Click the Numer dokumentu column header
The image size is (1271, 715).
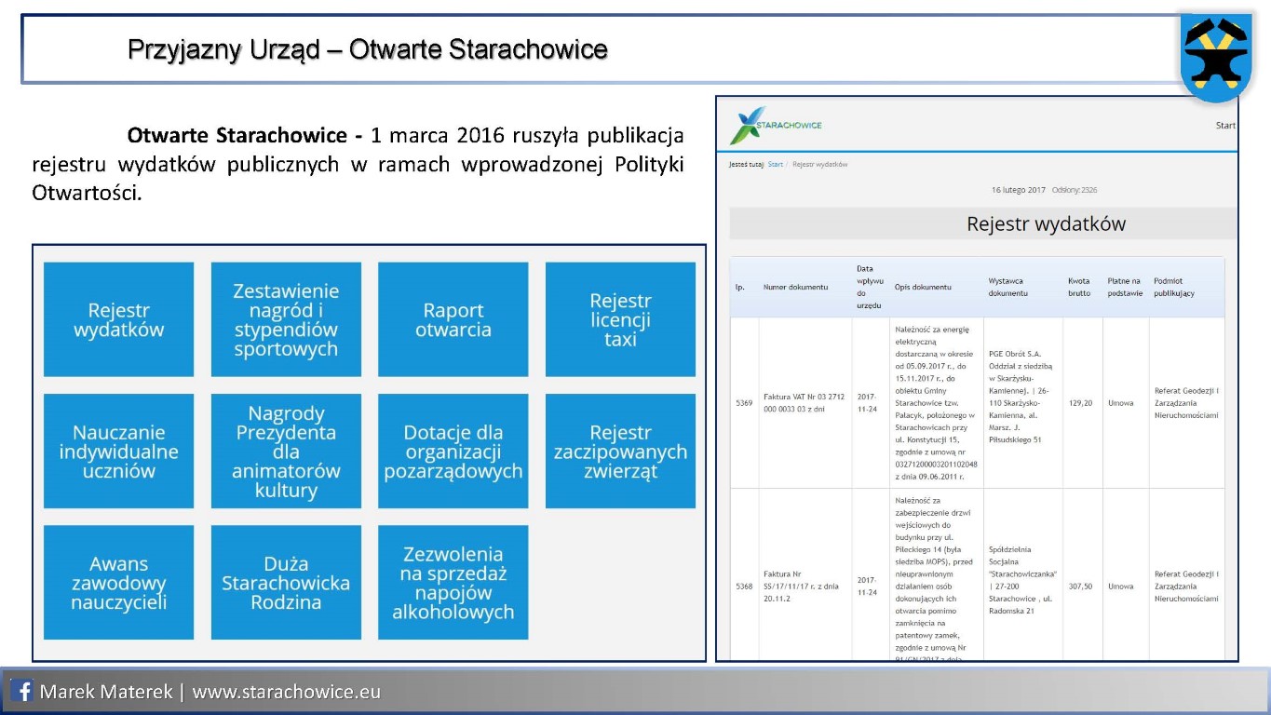tap(795, 287)
